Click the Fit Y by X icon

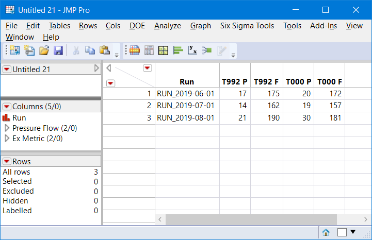click(192, 50)
